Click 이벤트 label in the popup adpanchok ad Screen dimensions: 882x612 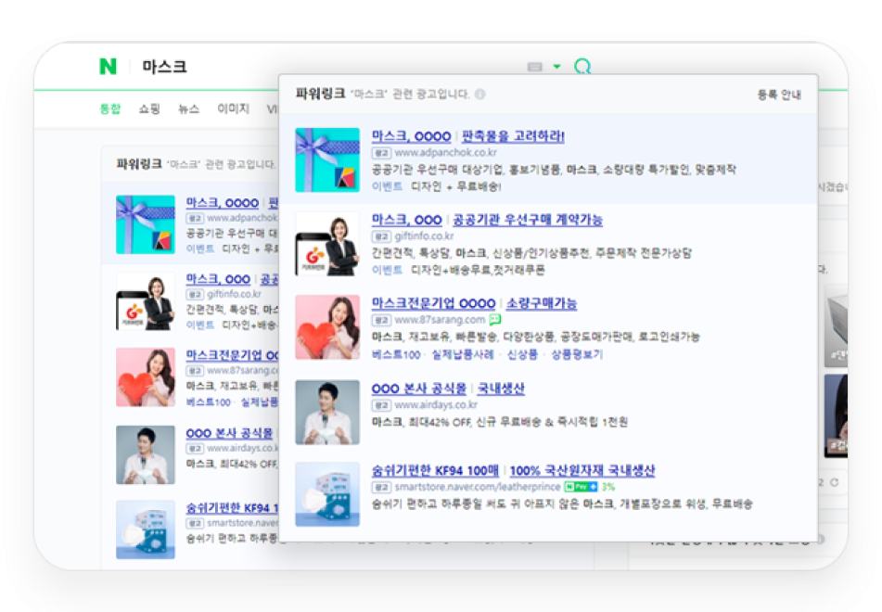click(x=387, y=186)
